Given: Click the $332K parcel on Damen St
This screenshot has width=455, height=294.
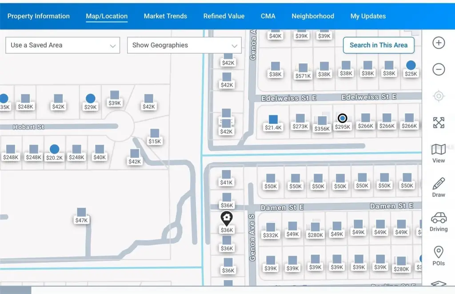Looking at the screenshot, I should pyautogui.click(x=271, y=231).
